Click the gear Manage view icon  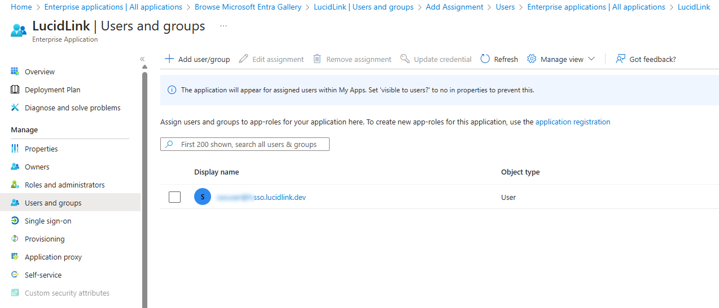point(532,59)
